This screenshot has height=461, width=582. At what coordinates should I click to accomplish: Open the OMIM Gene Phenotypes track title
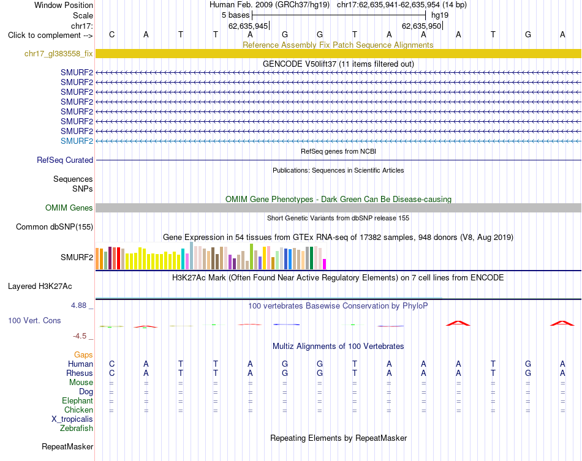338,199
